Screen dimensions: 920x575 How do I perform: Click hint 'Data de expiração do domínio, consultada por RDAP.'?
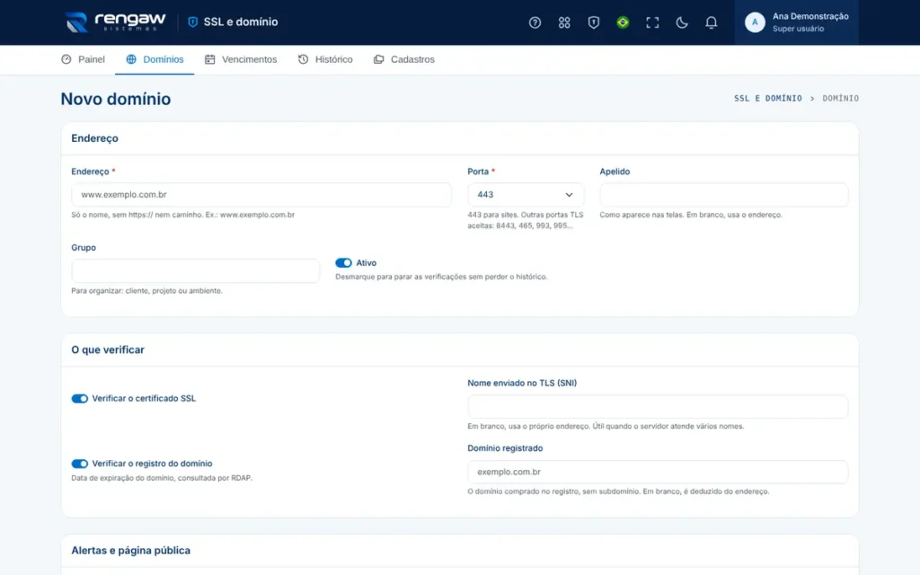tap(162, 478)
